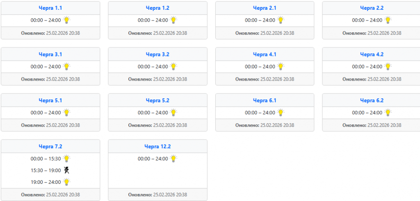This screenshot has height=201, width=420.
Task: Click the 19:00 – 24:00 bulb in Черга 7.2
Action: (66, 182)
